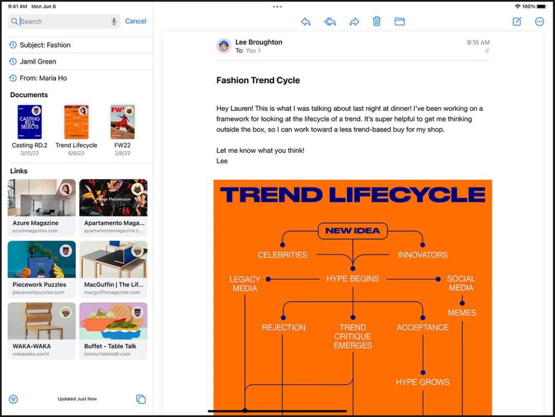Open the Apartamento Magazine link card
The image size is (555, 417).
113,208
